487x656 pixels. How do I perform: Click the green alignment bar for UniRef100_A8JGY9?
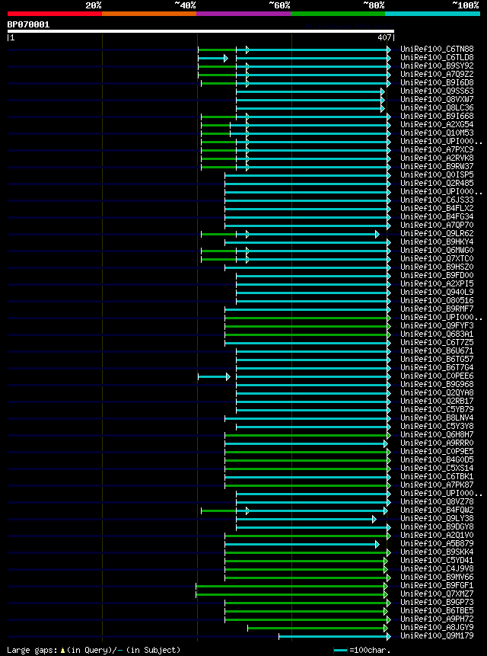[317, 628]
